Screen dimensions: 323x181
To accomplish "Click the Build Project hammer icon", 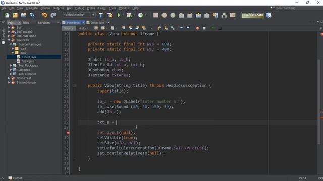I will pyautogui.click(x=101, y=15).
